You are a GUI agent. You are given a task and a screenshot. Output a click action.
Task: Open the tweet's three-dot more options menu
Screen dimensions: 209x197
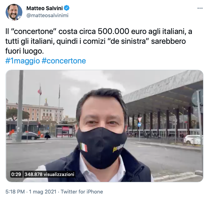pyautogui.click(x=200, y=8)
